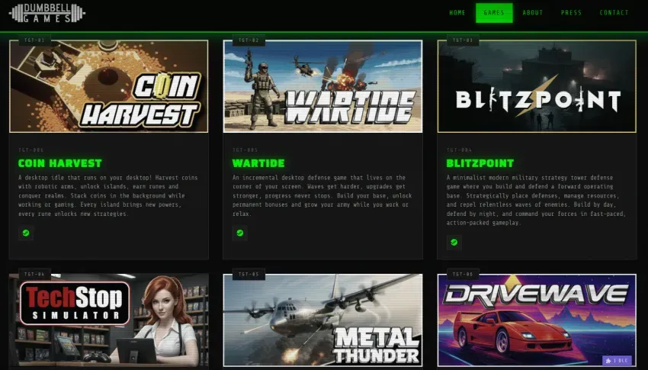Click the TGT-005 code above Wartide title

coord(245,150)
